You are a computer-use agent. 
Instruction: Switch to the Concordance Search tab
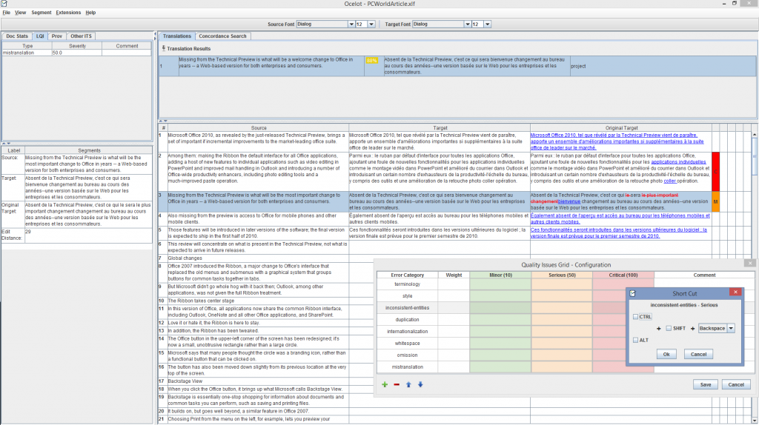(x=222, y=36)
